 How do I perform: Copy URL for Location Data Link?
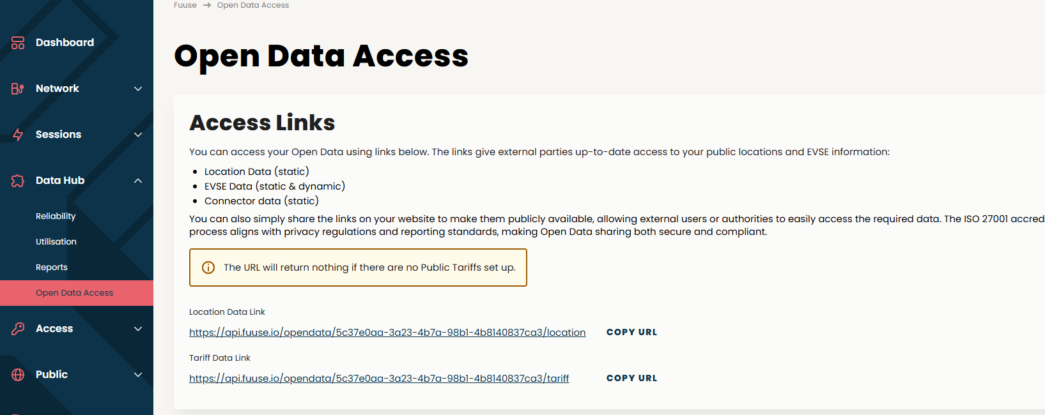tap(631, 332)
